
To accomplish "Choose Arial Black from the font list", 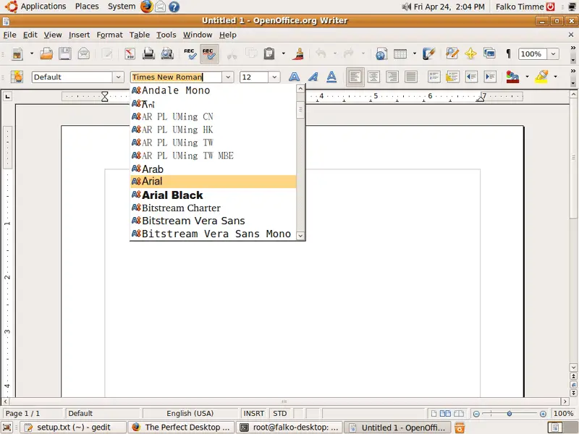I will tap(214, 195).
